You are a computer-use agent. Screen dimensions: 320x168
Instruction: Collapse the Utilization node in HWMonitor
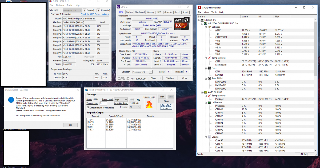tap(206, 103)
